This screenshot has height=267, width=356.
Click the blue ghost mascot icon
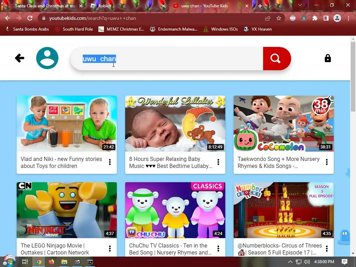[x=345, y=237]
